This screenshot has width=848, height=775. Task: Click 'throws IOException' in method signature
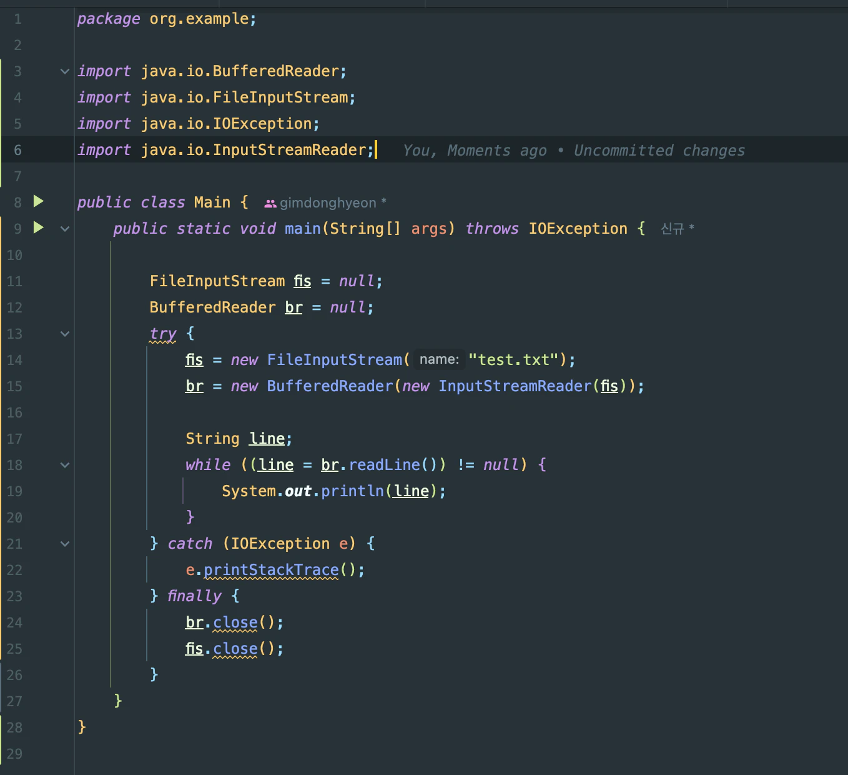pos(546,229)
